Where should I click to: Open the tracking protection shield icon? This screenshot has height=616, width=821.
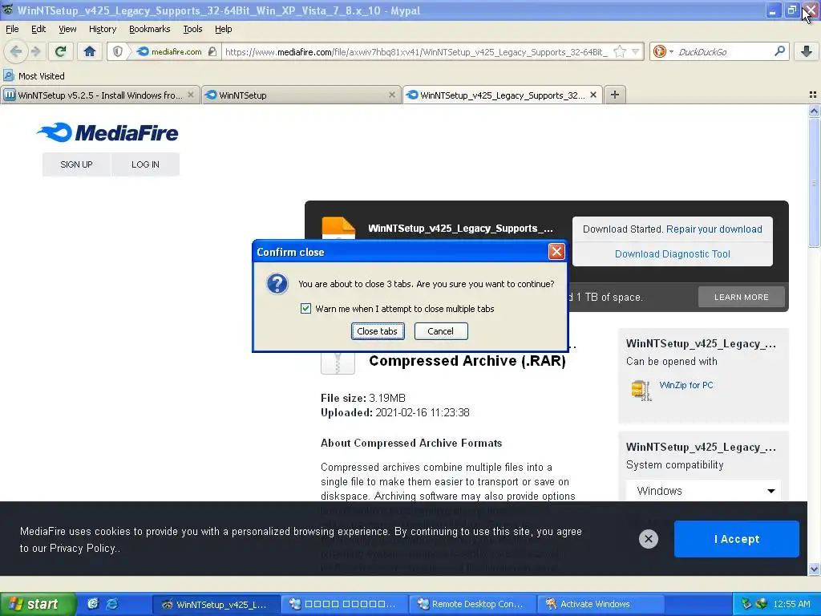pyautogui.click(x=118, y=51)
